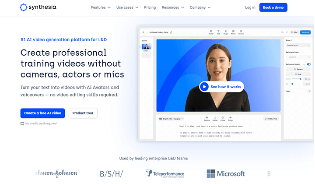Open the Pricing menu item

(150, 7)
